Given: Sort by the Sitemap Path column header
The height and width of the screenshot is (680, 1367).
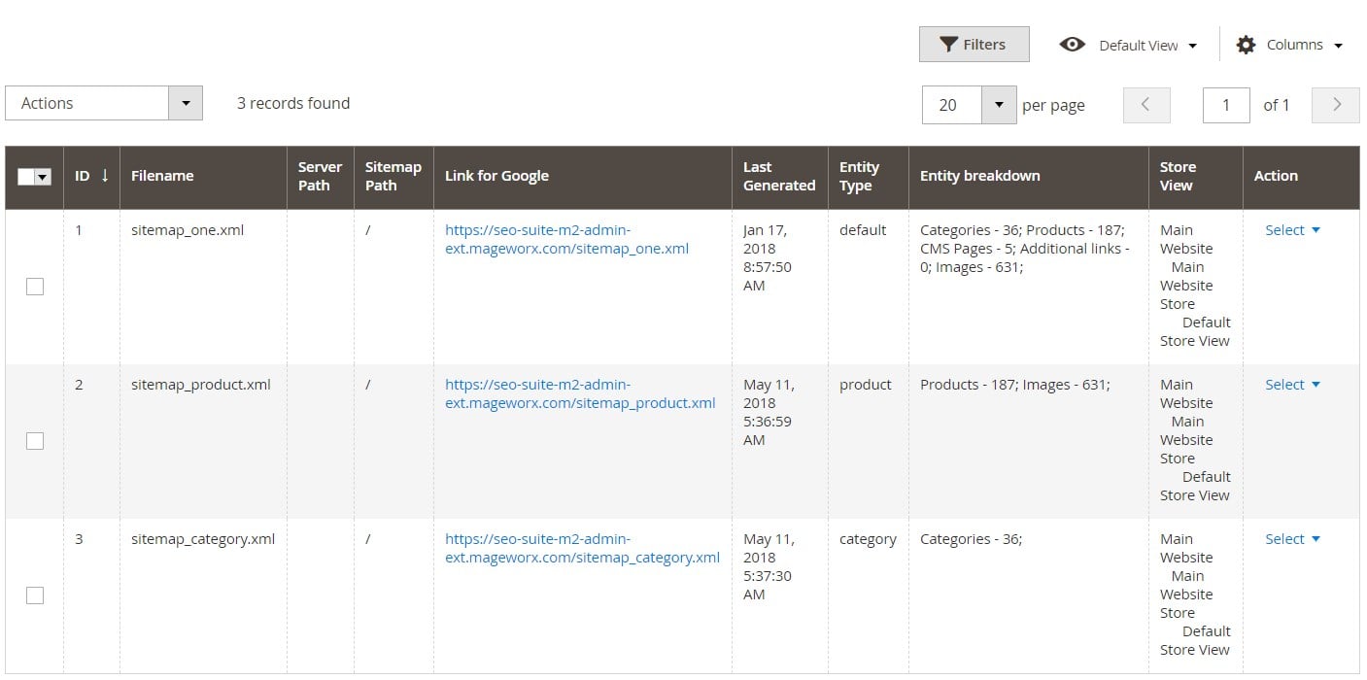Looking at the screenshot, I should click(x=393, y=176).
